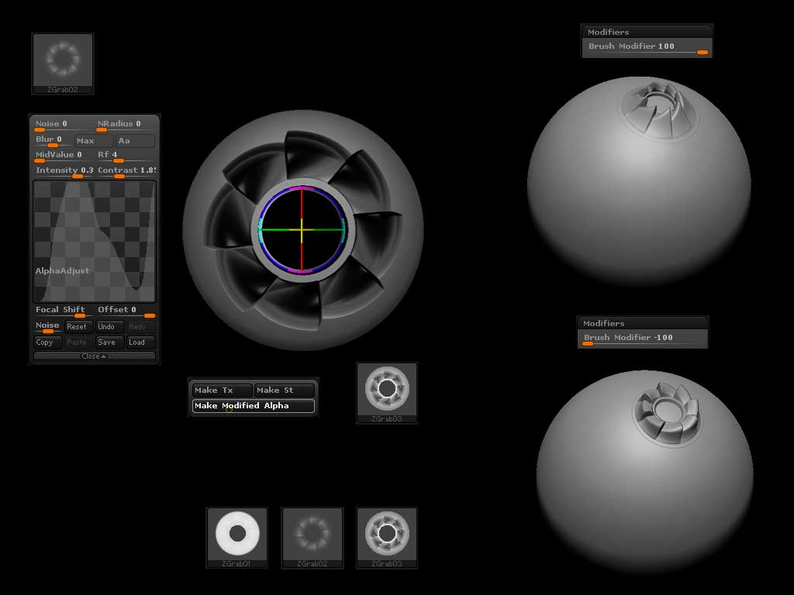
Task: Click the Intensity 0.3 slider
Action: coord(64,171)
